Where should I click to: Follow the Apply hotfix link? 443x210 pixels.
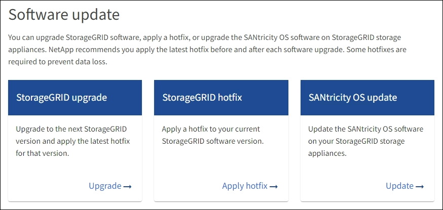tap(245, 186)
